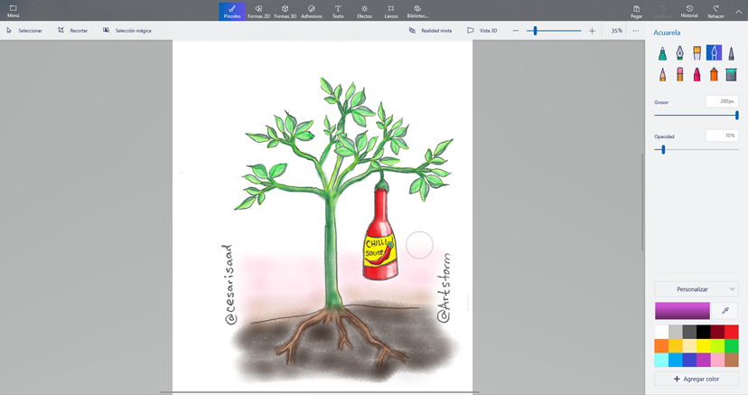This screenshot has height=395, width=748.
Task: Activate the Selección mágica tool
Action: (127, 31)
